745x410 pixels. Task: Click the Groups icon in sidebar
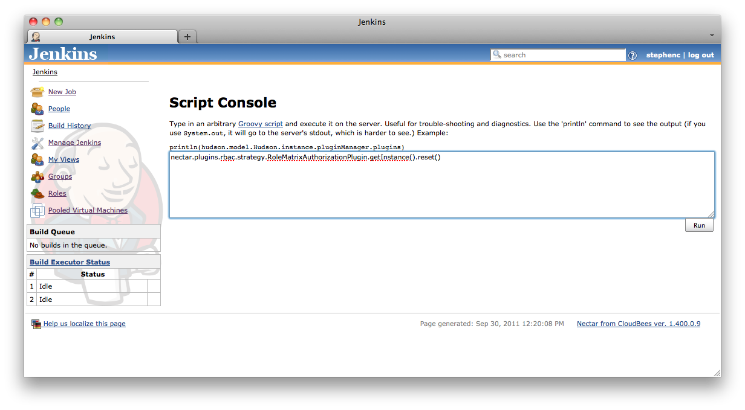[x=37, y=176]
